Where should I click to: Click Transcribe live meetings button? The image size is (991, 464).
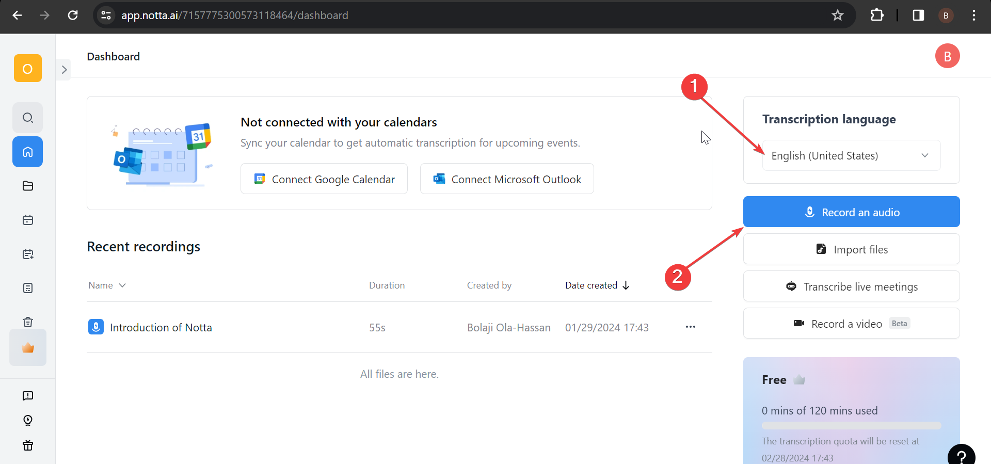(x=852, y=286)
